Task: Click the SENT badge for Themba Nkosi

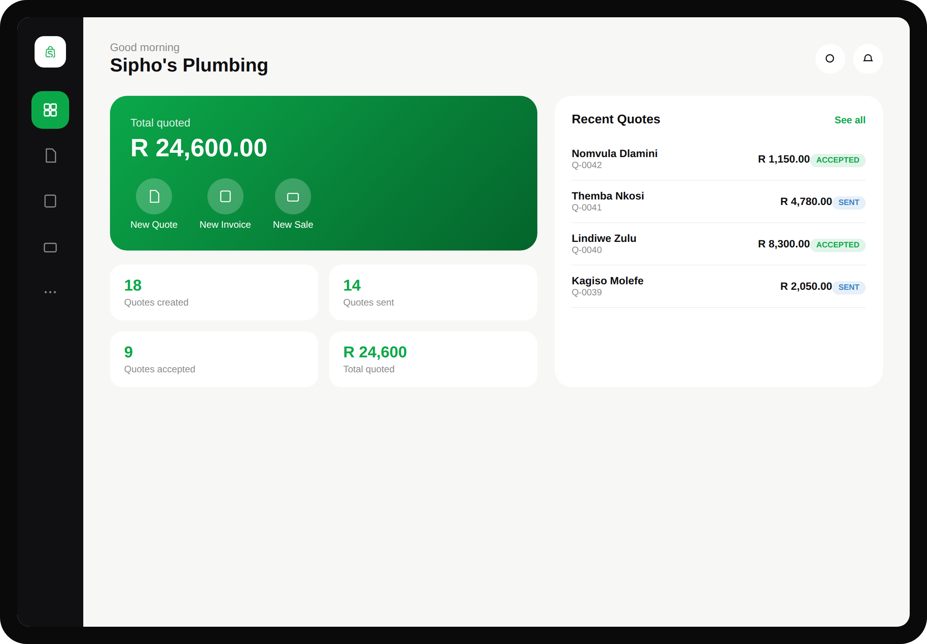Action: [x=848, y=203]
